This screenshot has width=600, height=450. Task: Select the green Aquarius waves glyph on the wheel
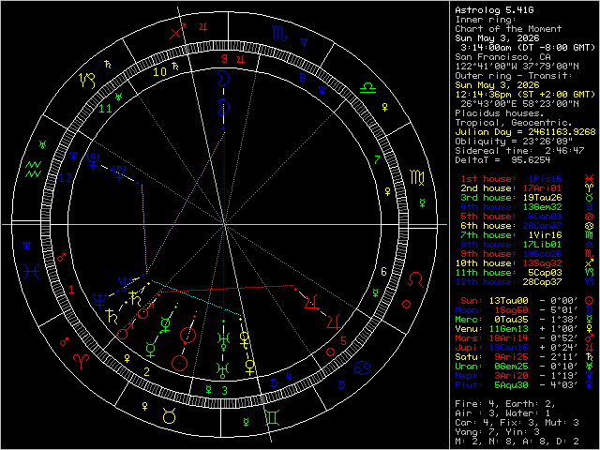click(x=34, y=169)
